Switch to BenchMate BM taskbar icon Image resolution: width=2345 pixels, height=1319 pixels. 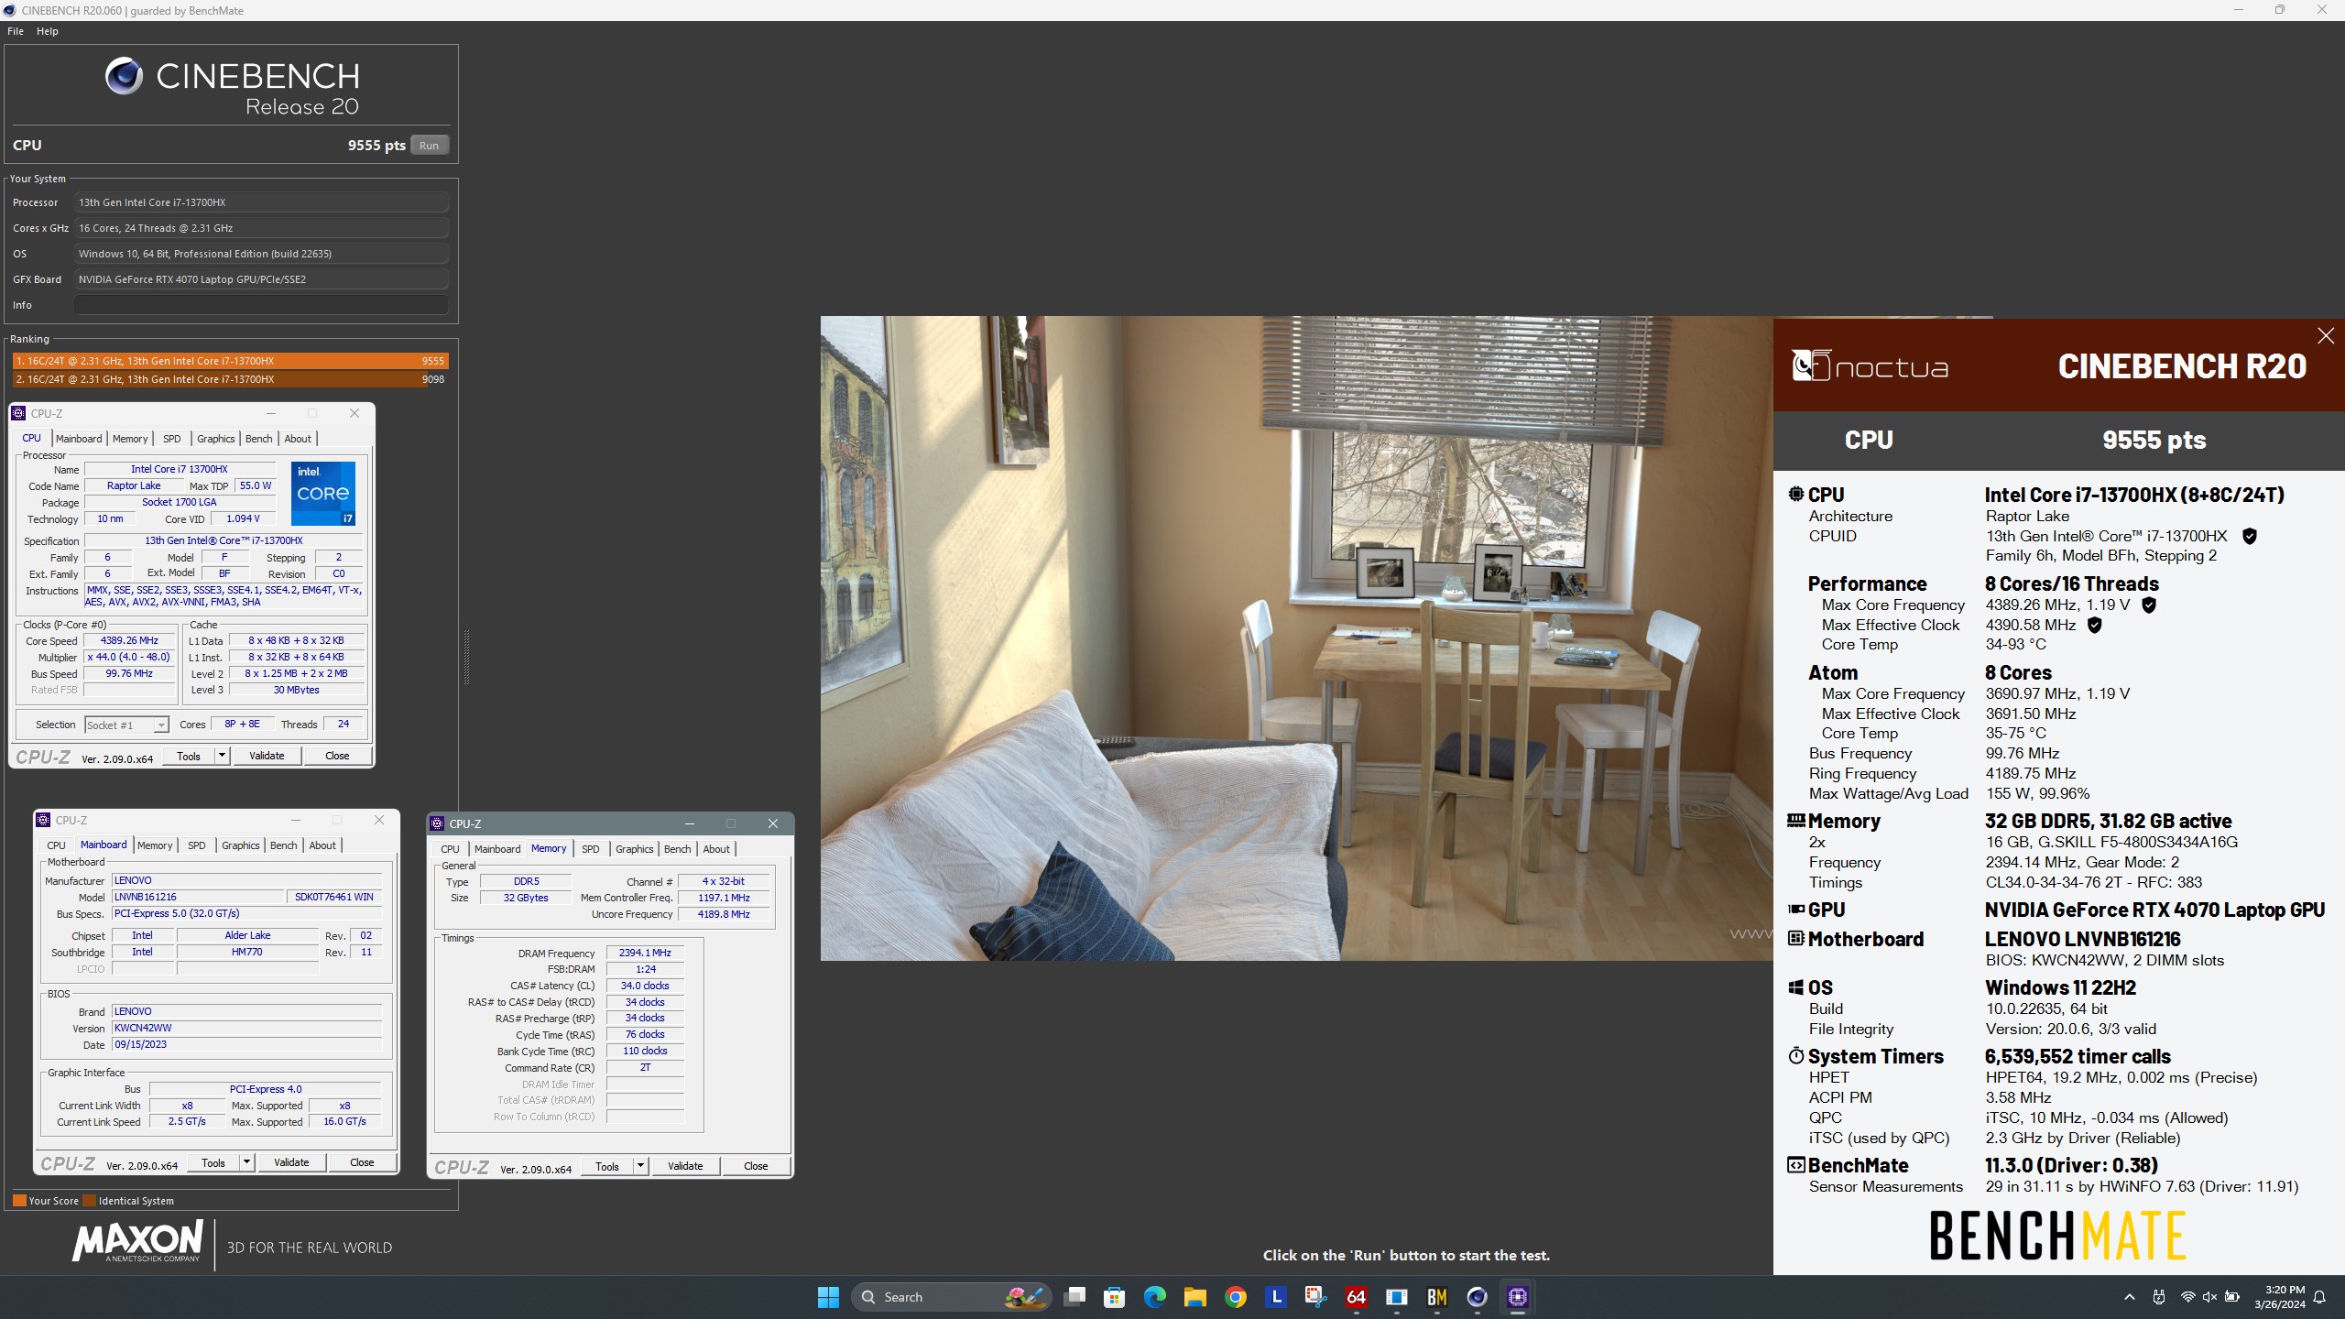click(1436, 1297)
